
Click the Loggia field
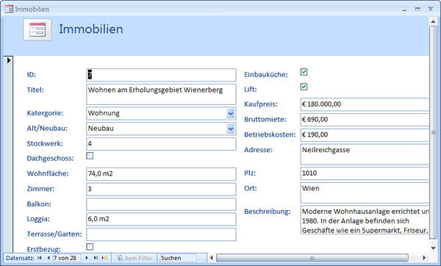click(161, 219)
